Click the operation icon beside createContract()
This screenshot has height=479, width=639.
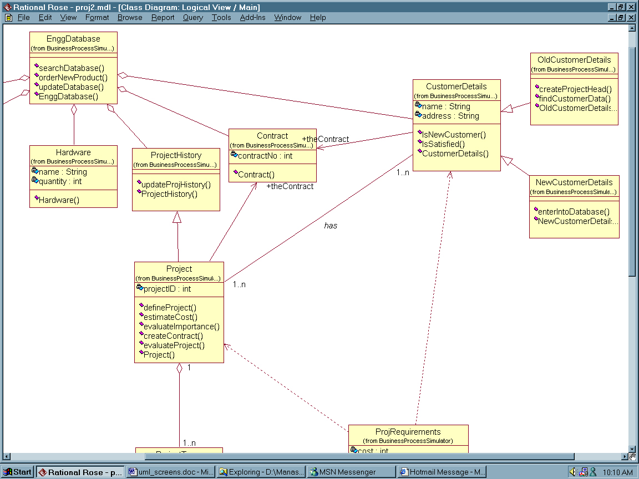click(x=141, y=334)
